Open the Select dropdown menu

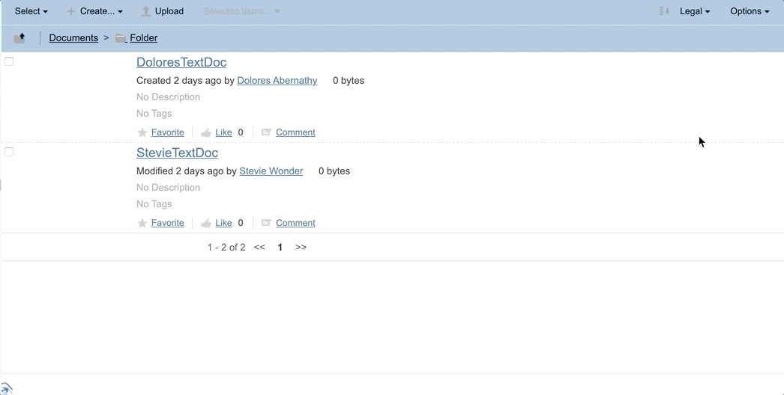point(31,11)
